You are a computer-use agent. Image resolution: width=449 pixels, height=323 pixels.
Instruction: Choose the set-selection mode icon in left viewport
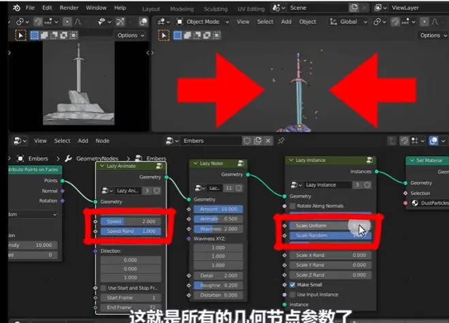35,35
